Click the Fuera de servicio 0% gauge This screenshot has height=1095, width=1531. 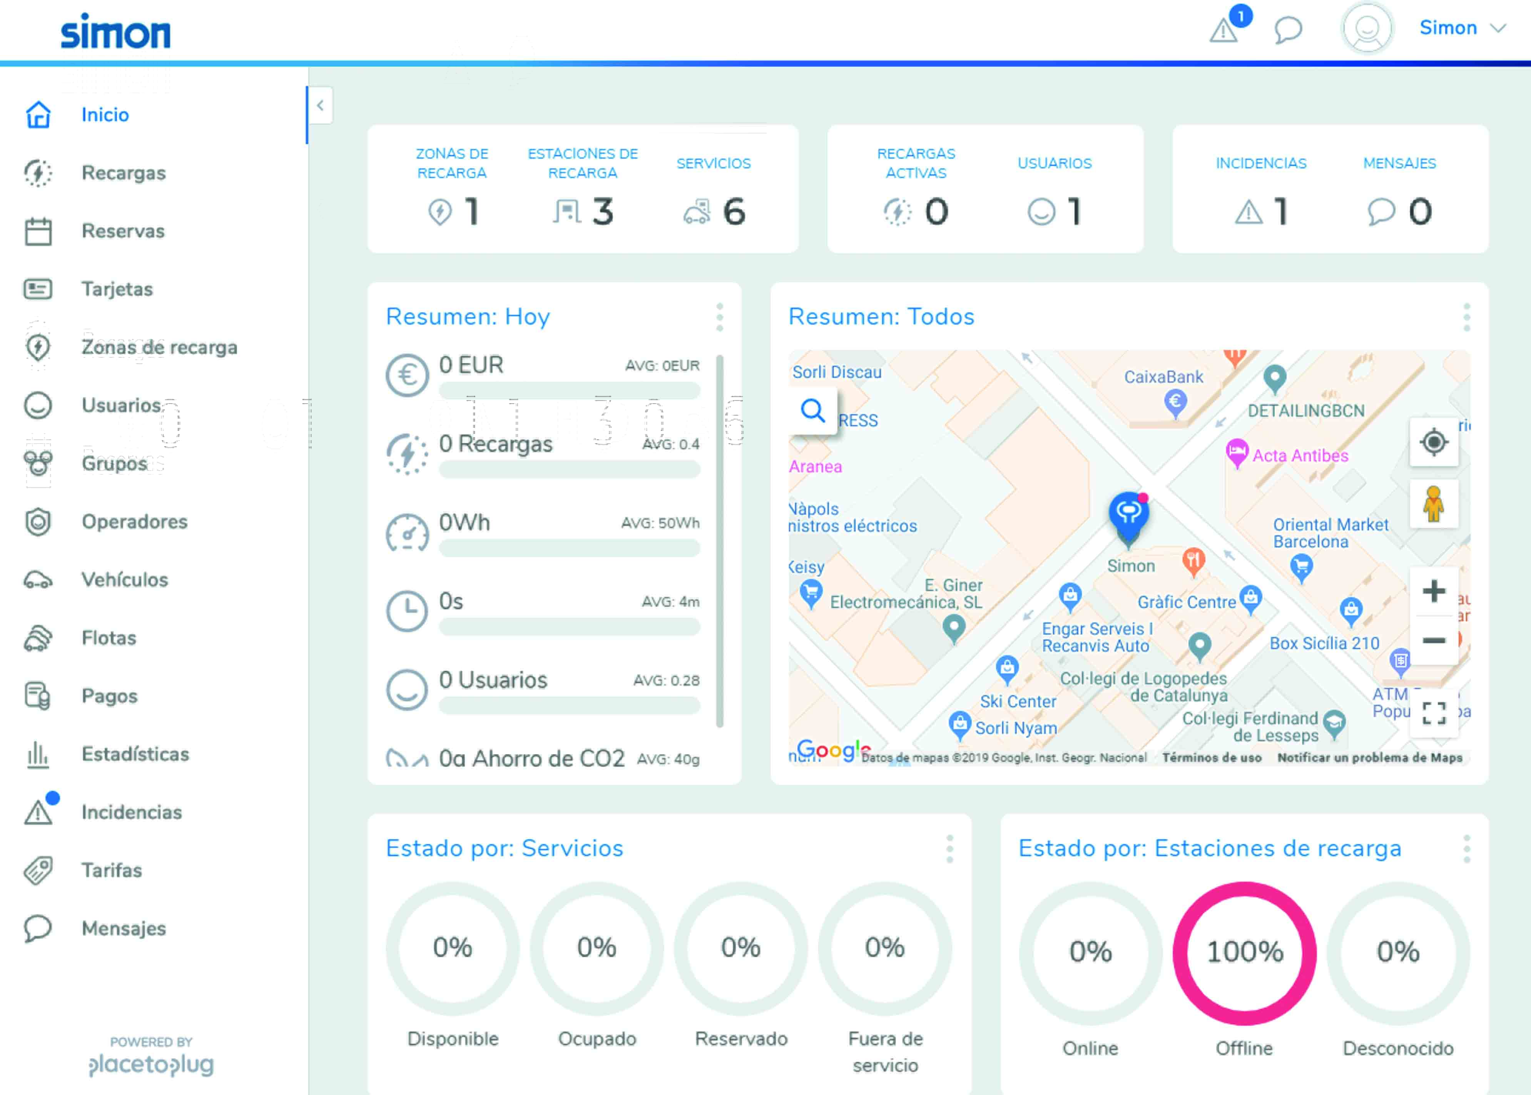(885, 948)
